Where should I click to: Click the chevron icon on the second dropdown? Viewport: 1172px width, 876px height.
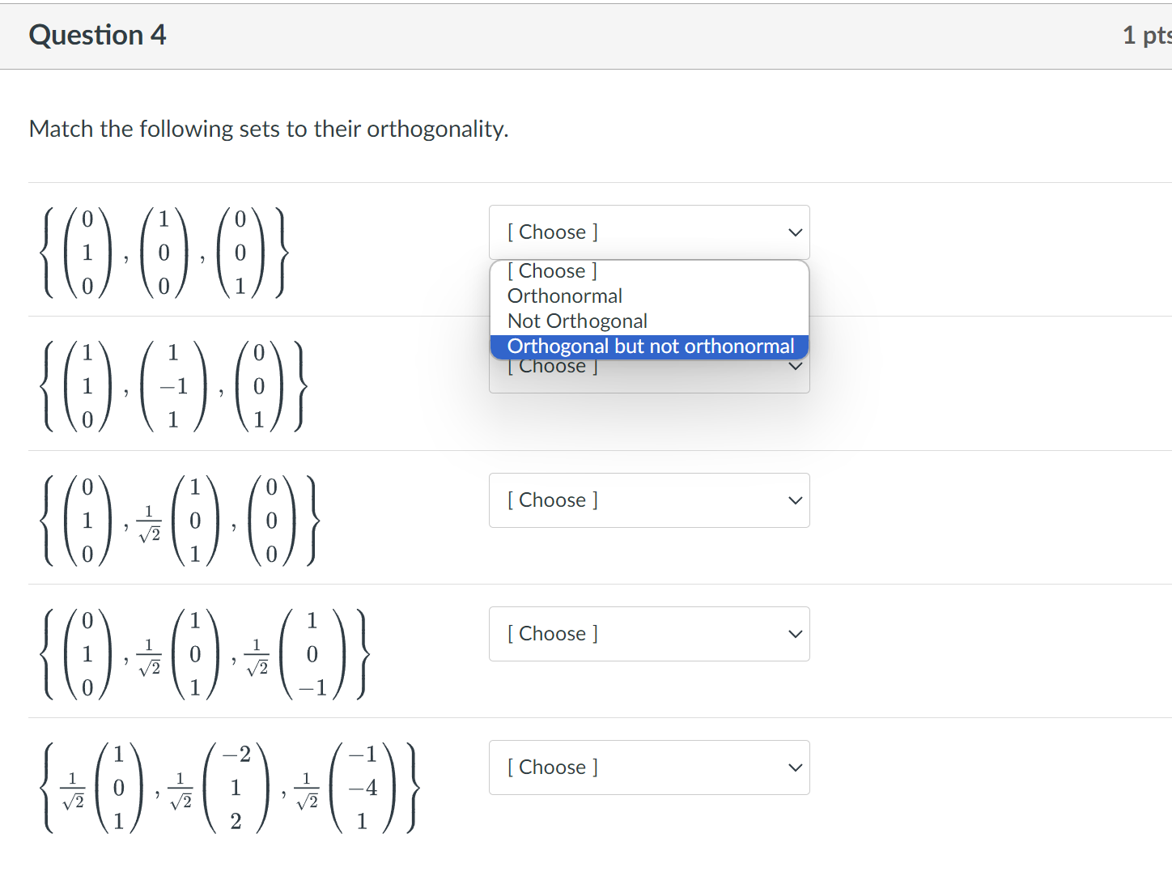[795, 366]
